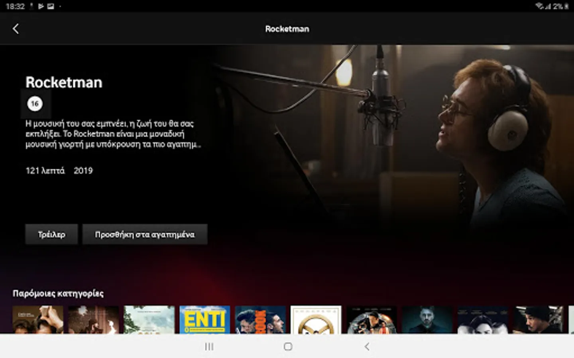Tap the status bar clock 18:32
This screenshot has width=574, height=358.
(x=15, y=6)
